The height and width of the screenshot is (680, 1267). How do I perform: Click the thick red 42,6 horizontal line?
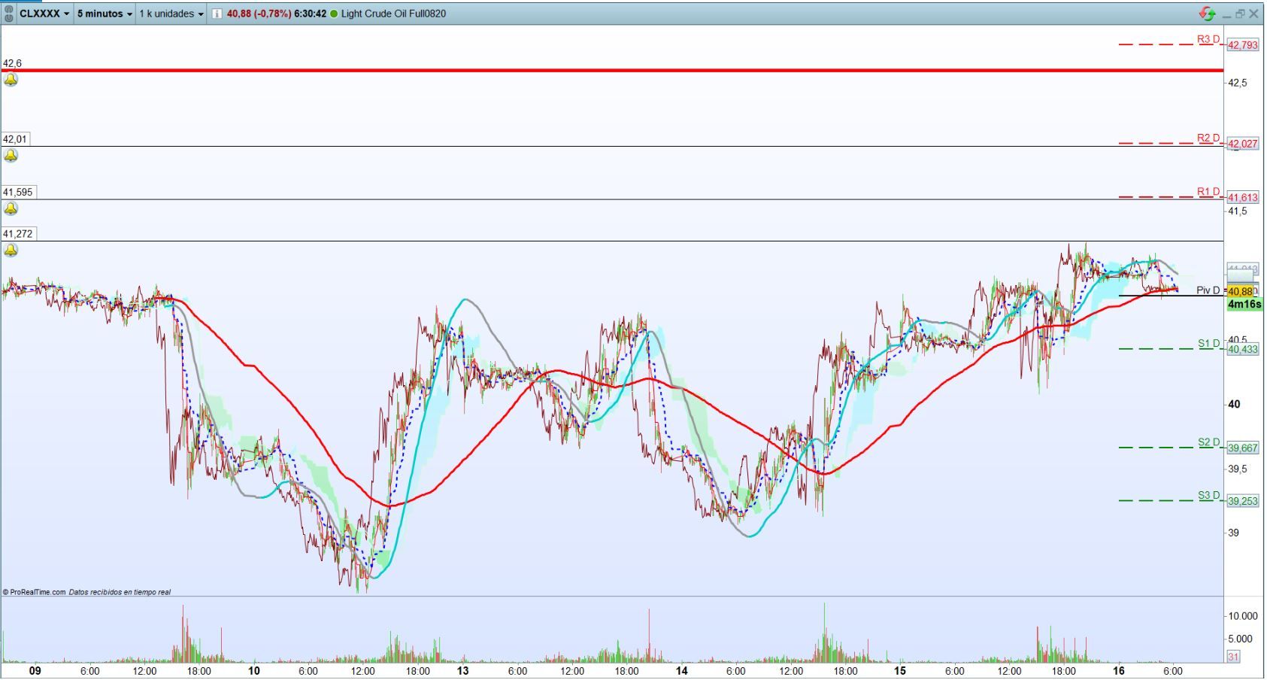pos(602,71)
